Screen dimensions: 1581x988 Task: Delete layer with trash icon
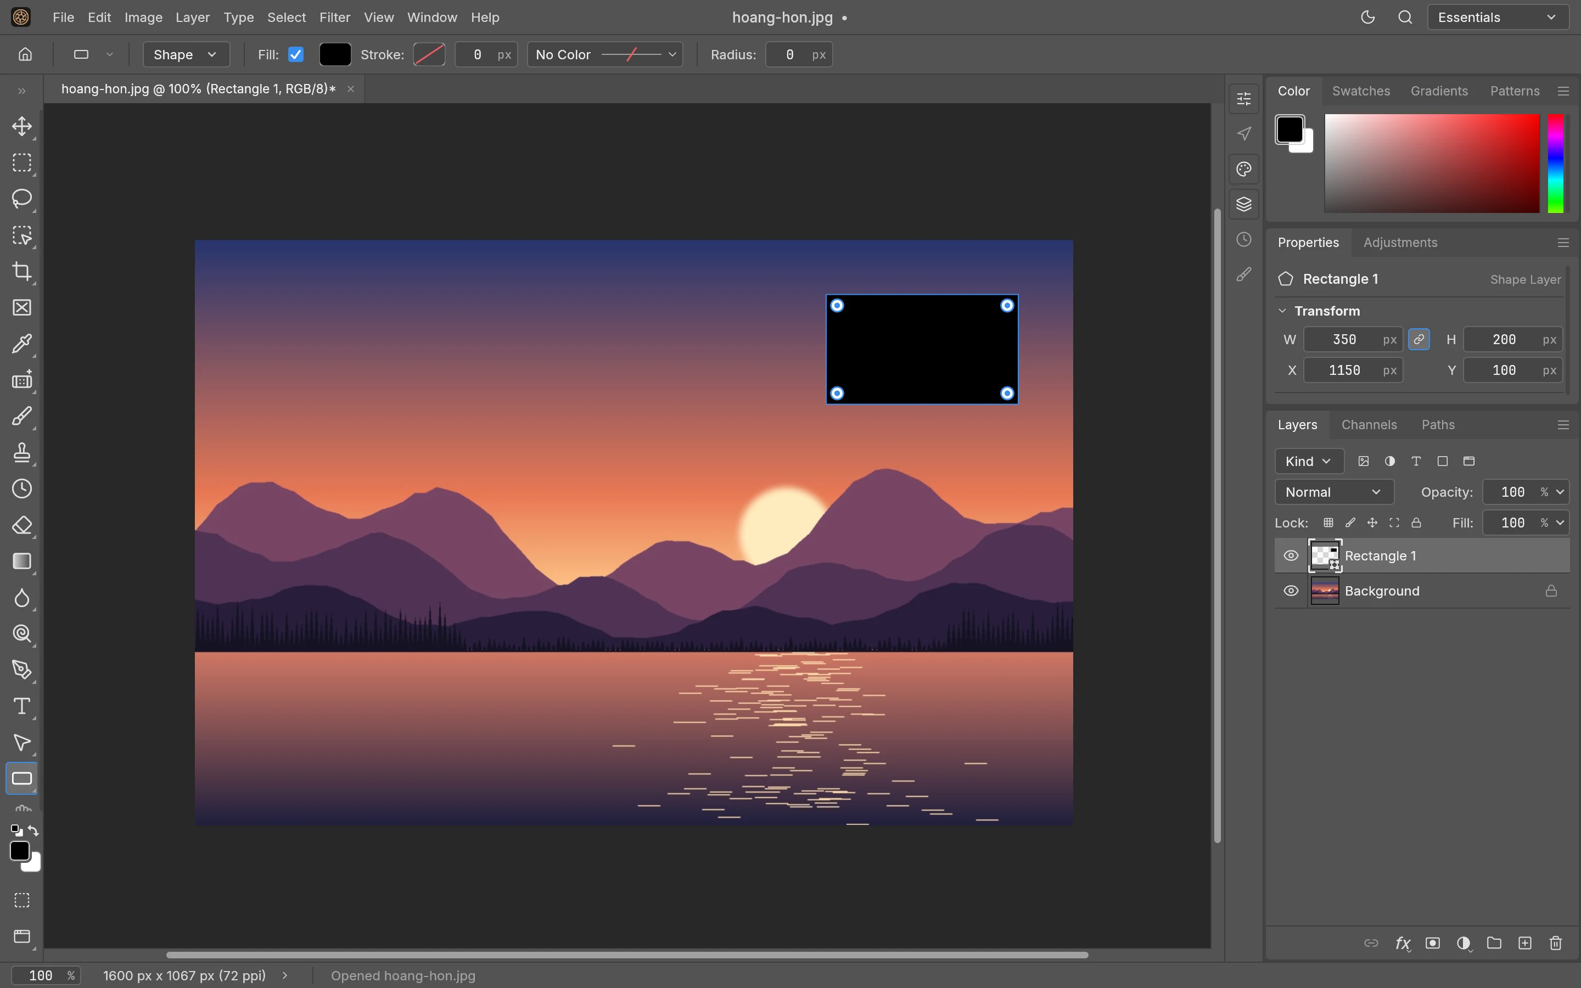tap(1556, 943)
